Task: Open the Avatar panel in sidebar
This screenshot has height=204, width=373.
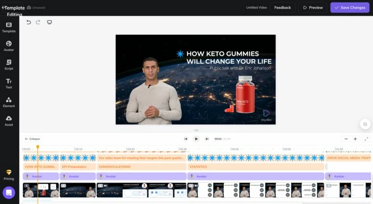Action: [x=9, y=46]
